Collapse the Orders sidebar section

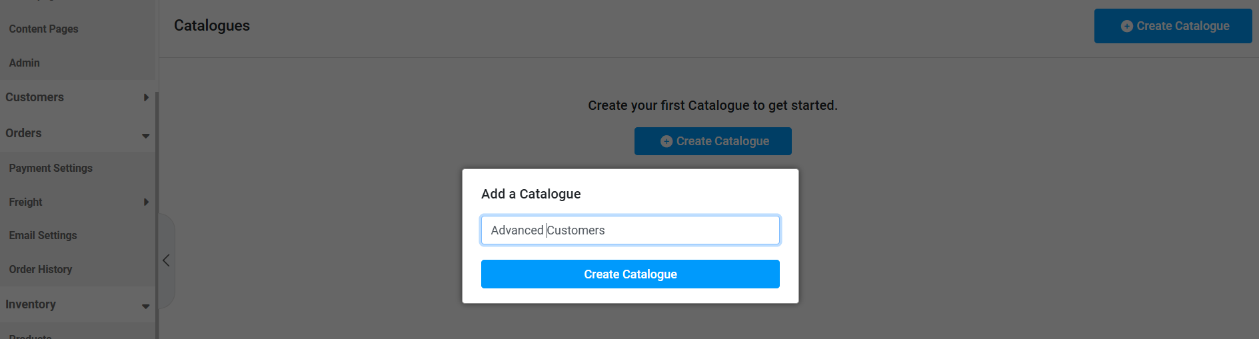(x=146, y=135)
